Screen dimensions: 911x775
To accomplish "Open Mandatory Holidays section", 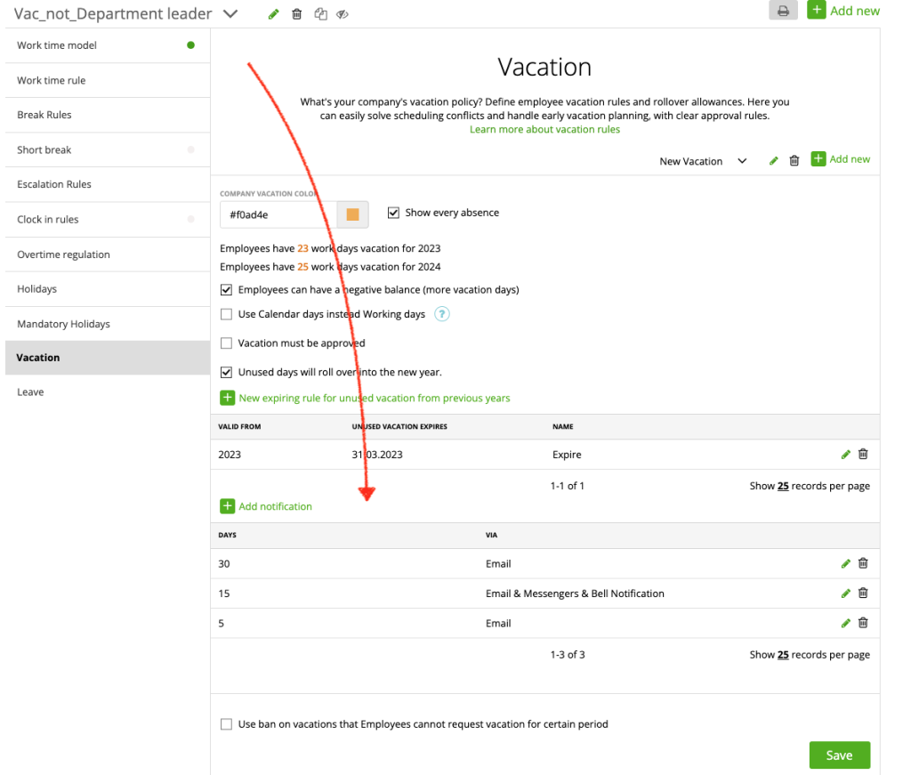I will (108, 324).
